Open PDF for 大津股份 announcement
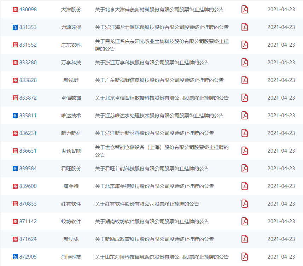The image size is (303, 266). coord(245,10)
